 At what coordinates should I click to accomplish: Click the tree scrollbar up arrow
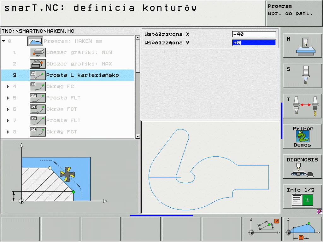point(138,38)
